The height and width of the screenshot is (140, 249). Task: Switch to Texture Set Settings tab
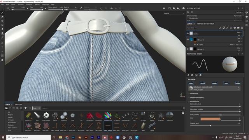205,24
